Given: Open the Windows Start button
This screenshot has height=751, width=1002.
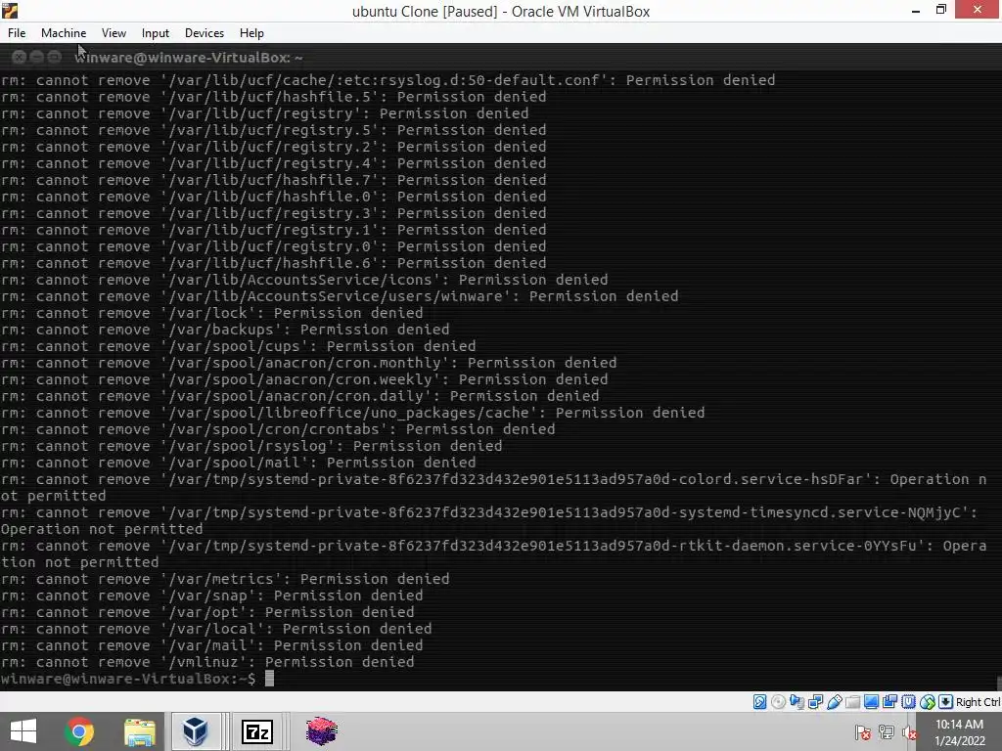Looking at the screenshot, I should pyautogui.click(x=23, y=731).
